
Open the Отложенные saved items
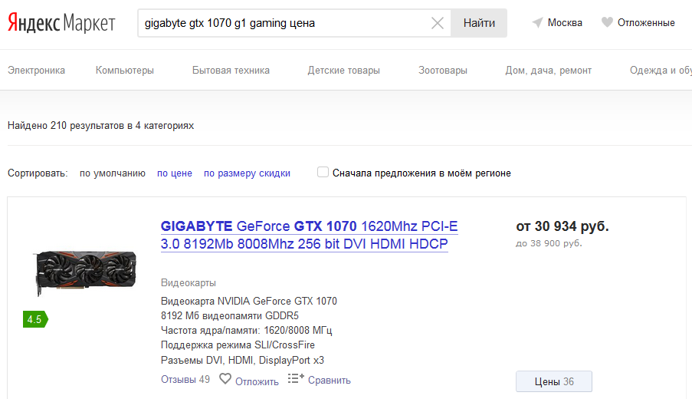point(646,22)
